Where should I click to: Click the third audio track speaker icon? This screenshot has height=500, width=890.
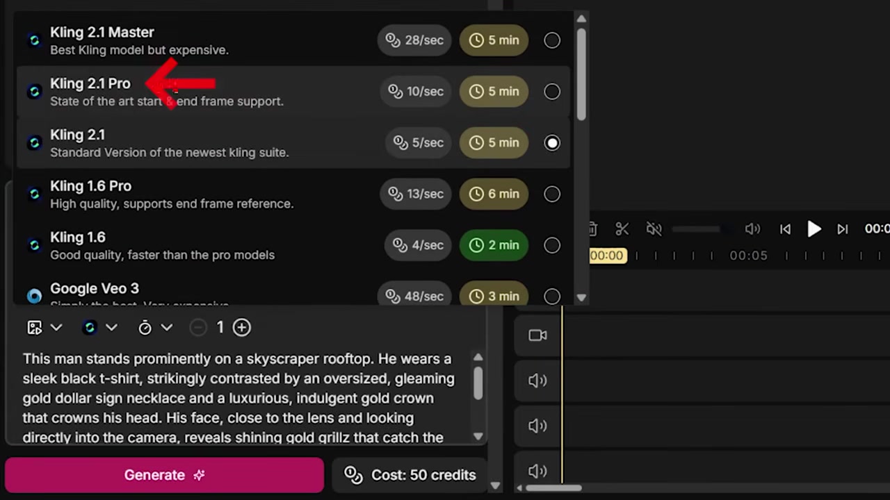click(537, 472)
